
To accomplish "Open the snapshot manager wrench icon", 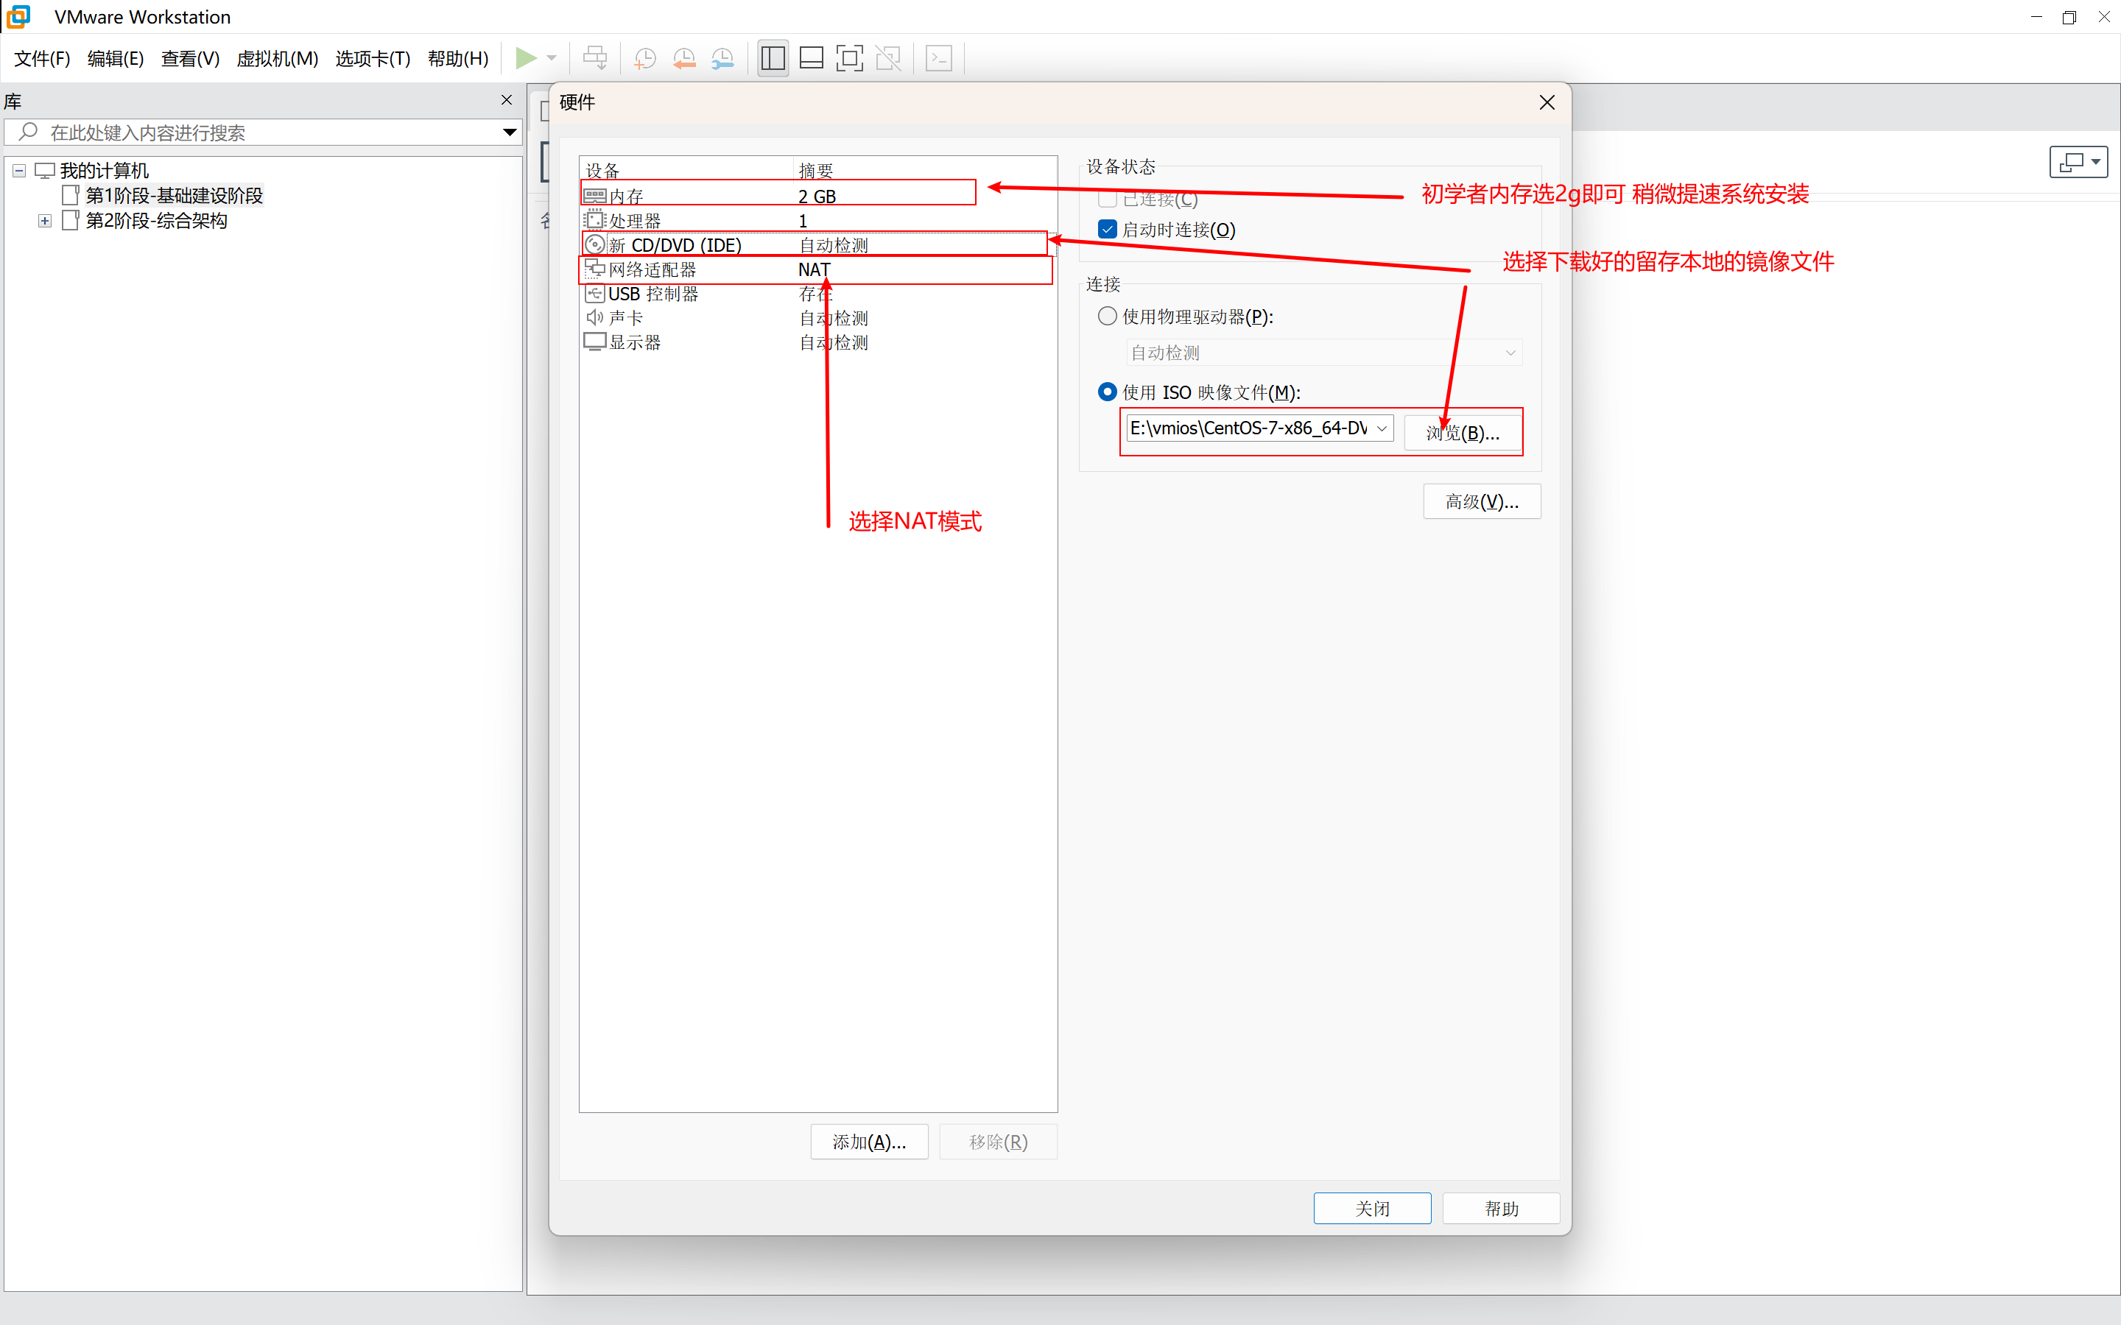I will coord(722,59).
